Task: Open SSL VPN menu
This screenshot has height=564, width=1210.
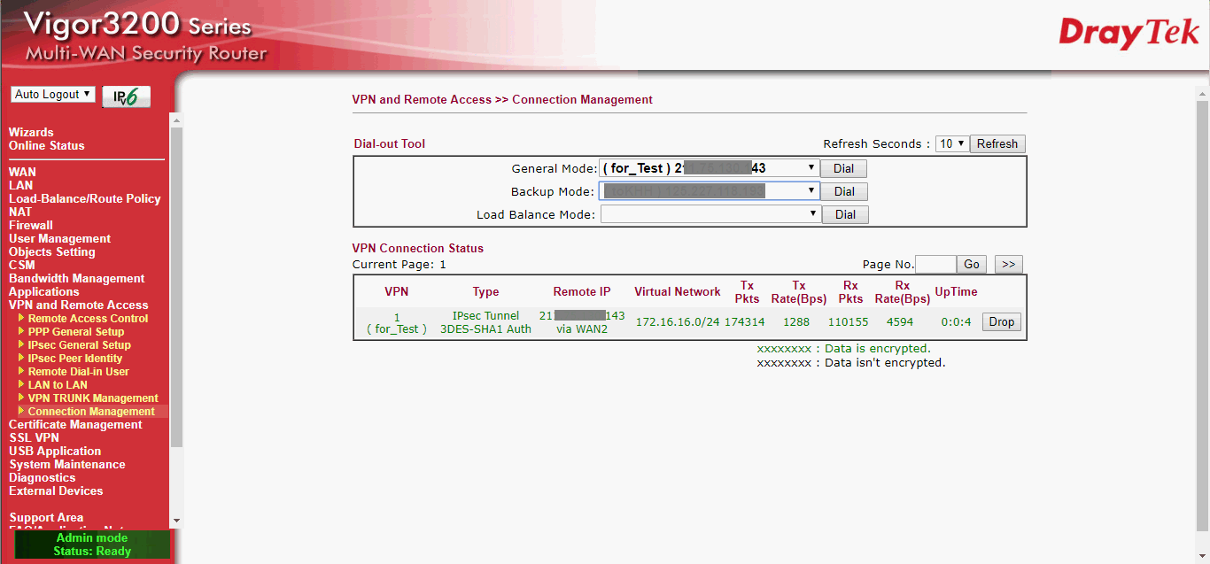Action: point(35,437)
